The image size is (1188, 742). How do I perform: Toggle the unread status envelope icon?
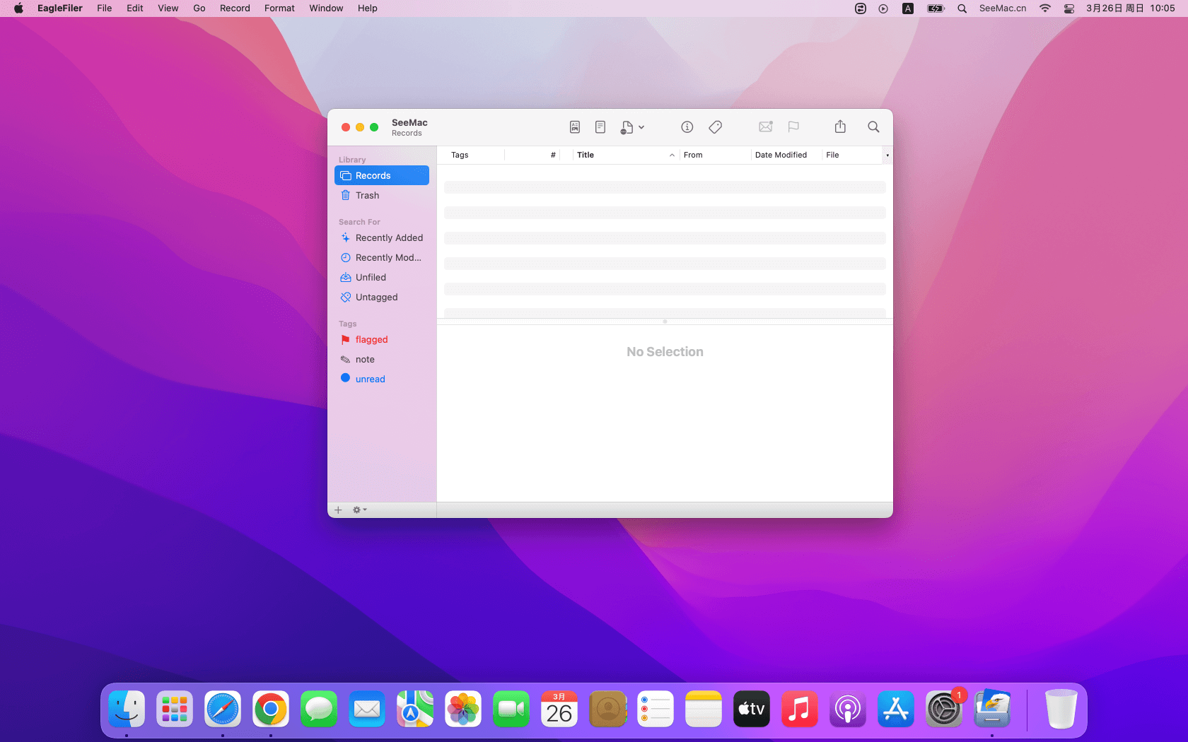pos(765,127)
